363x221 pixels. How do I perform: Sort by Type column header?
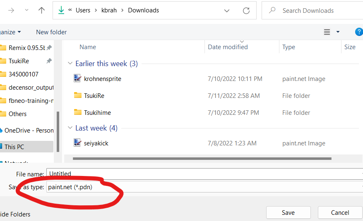point(288,47)
